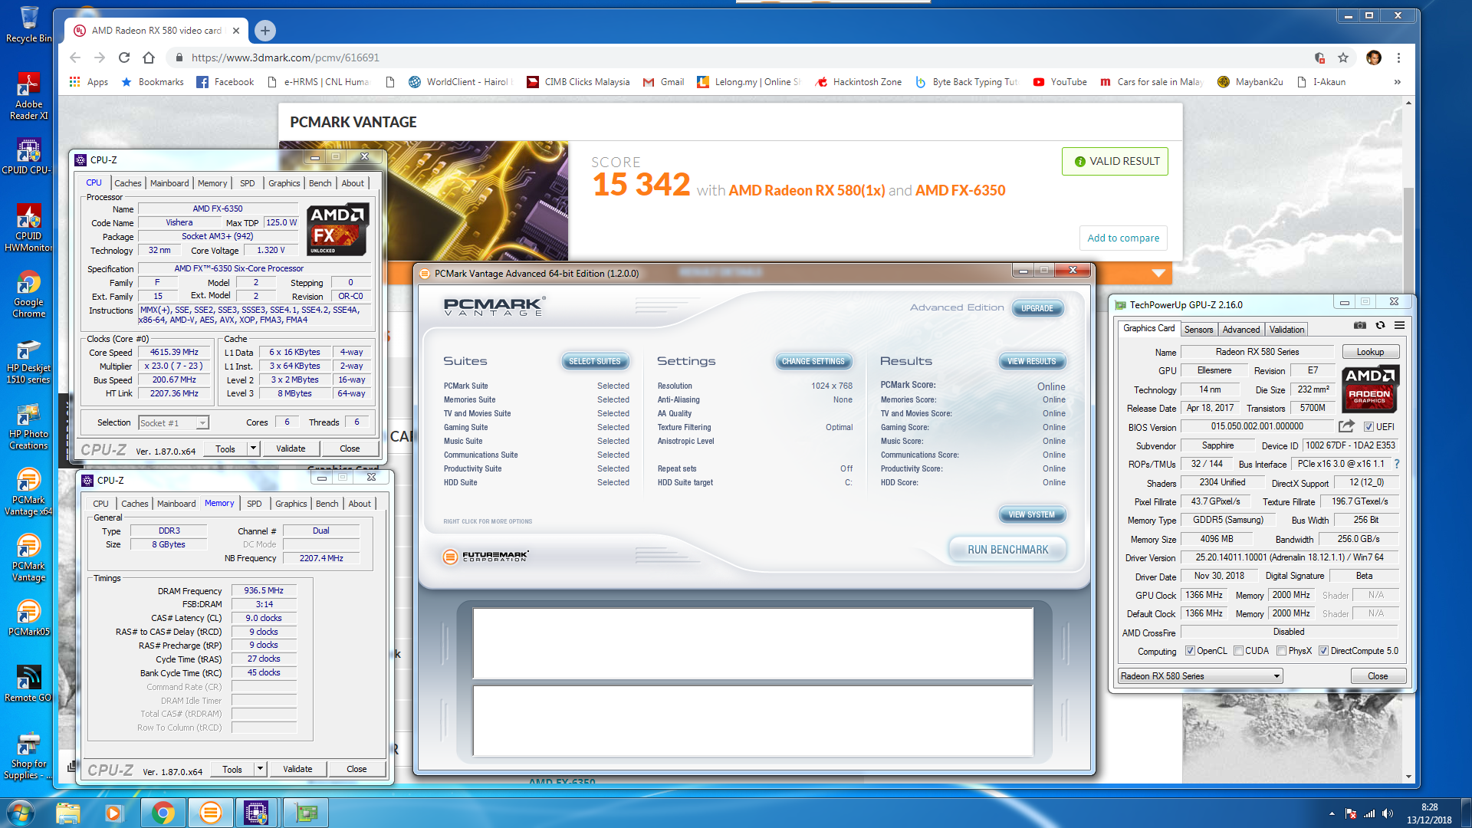Launch PCMark Vantage x64 desktop shortcut
The height and width of the screenshot is (828, 1472).
click(28, 492)
